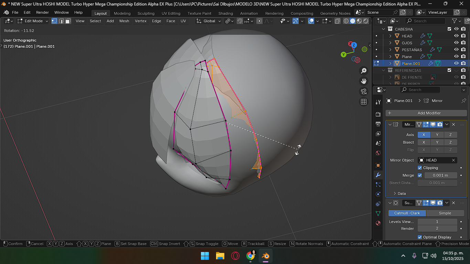Open the Global transform orientation dropdown
Image resolution: width=470 pixels, height=264 pixels.
coord(209,21)
